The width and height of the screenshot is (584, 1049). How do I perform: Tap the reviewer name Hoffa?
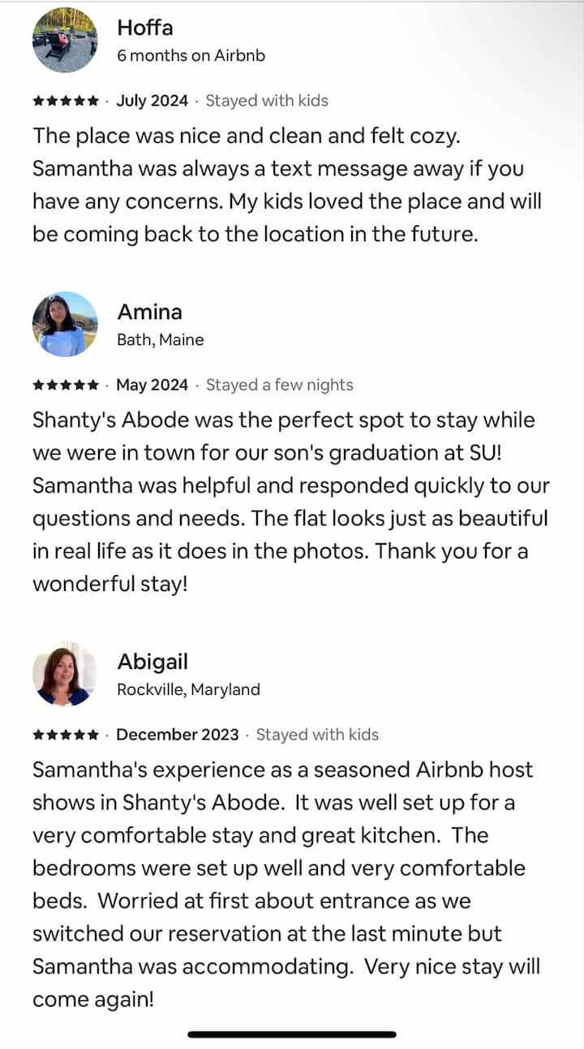145,28
